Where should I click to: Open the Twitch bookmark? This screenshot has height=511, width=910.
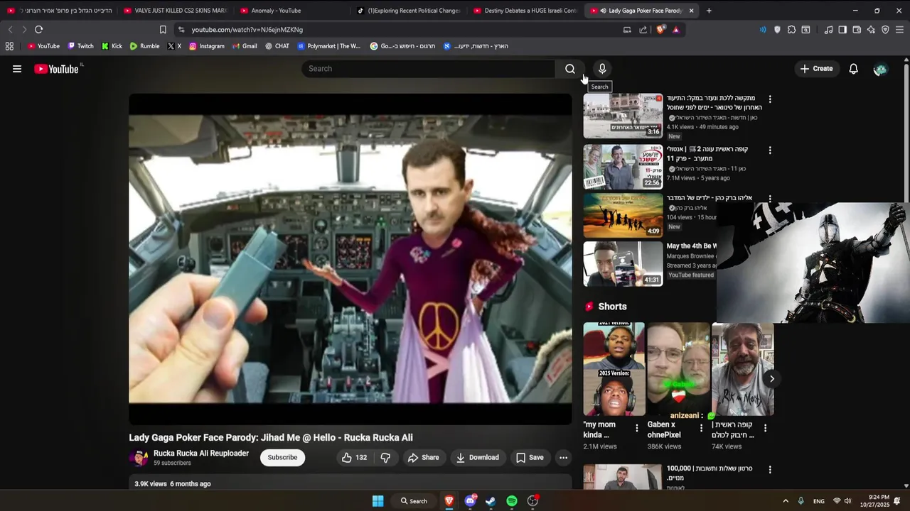pyautogui.click(x=80, y=46)
